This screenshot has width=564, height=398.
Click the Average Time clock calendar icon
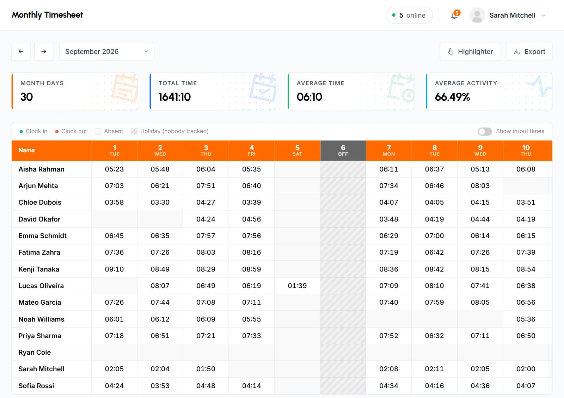(401, 88)
